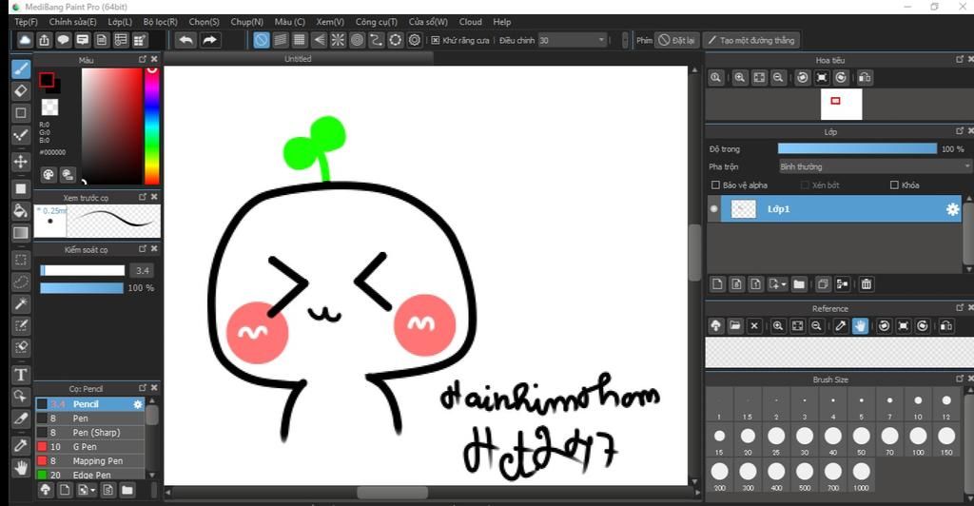Viewport: 974px width, 506px height.
Task: Open the Bộ lọc(R) menu
Action: pos(160,22)
